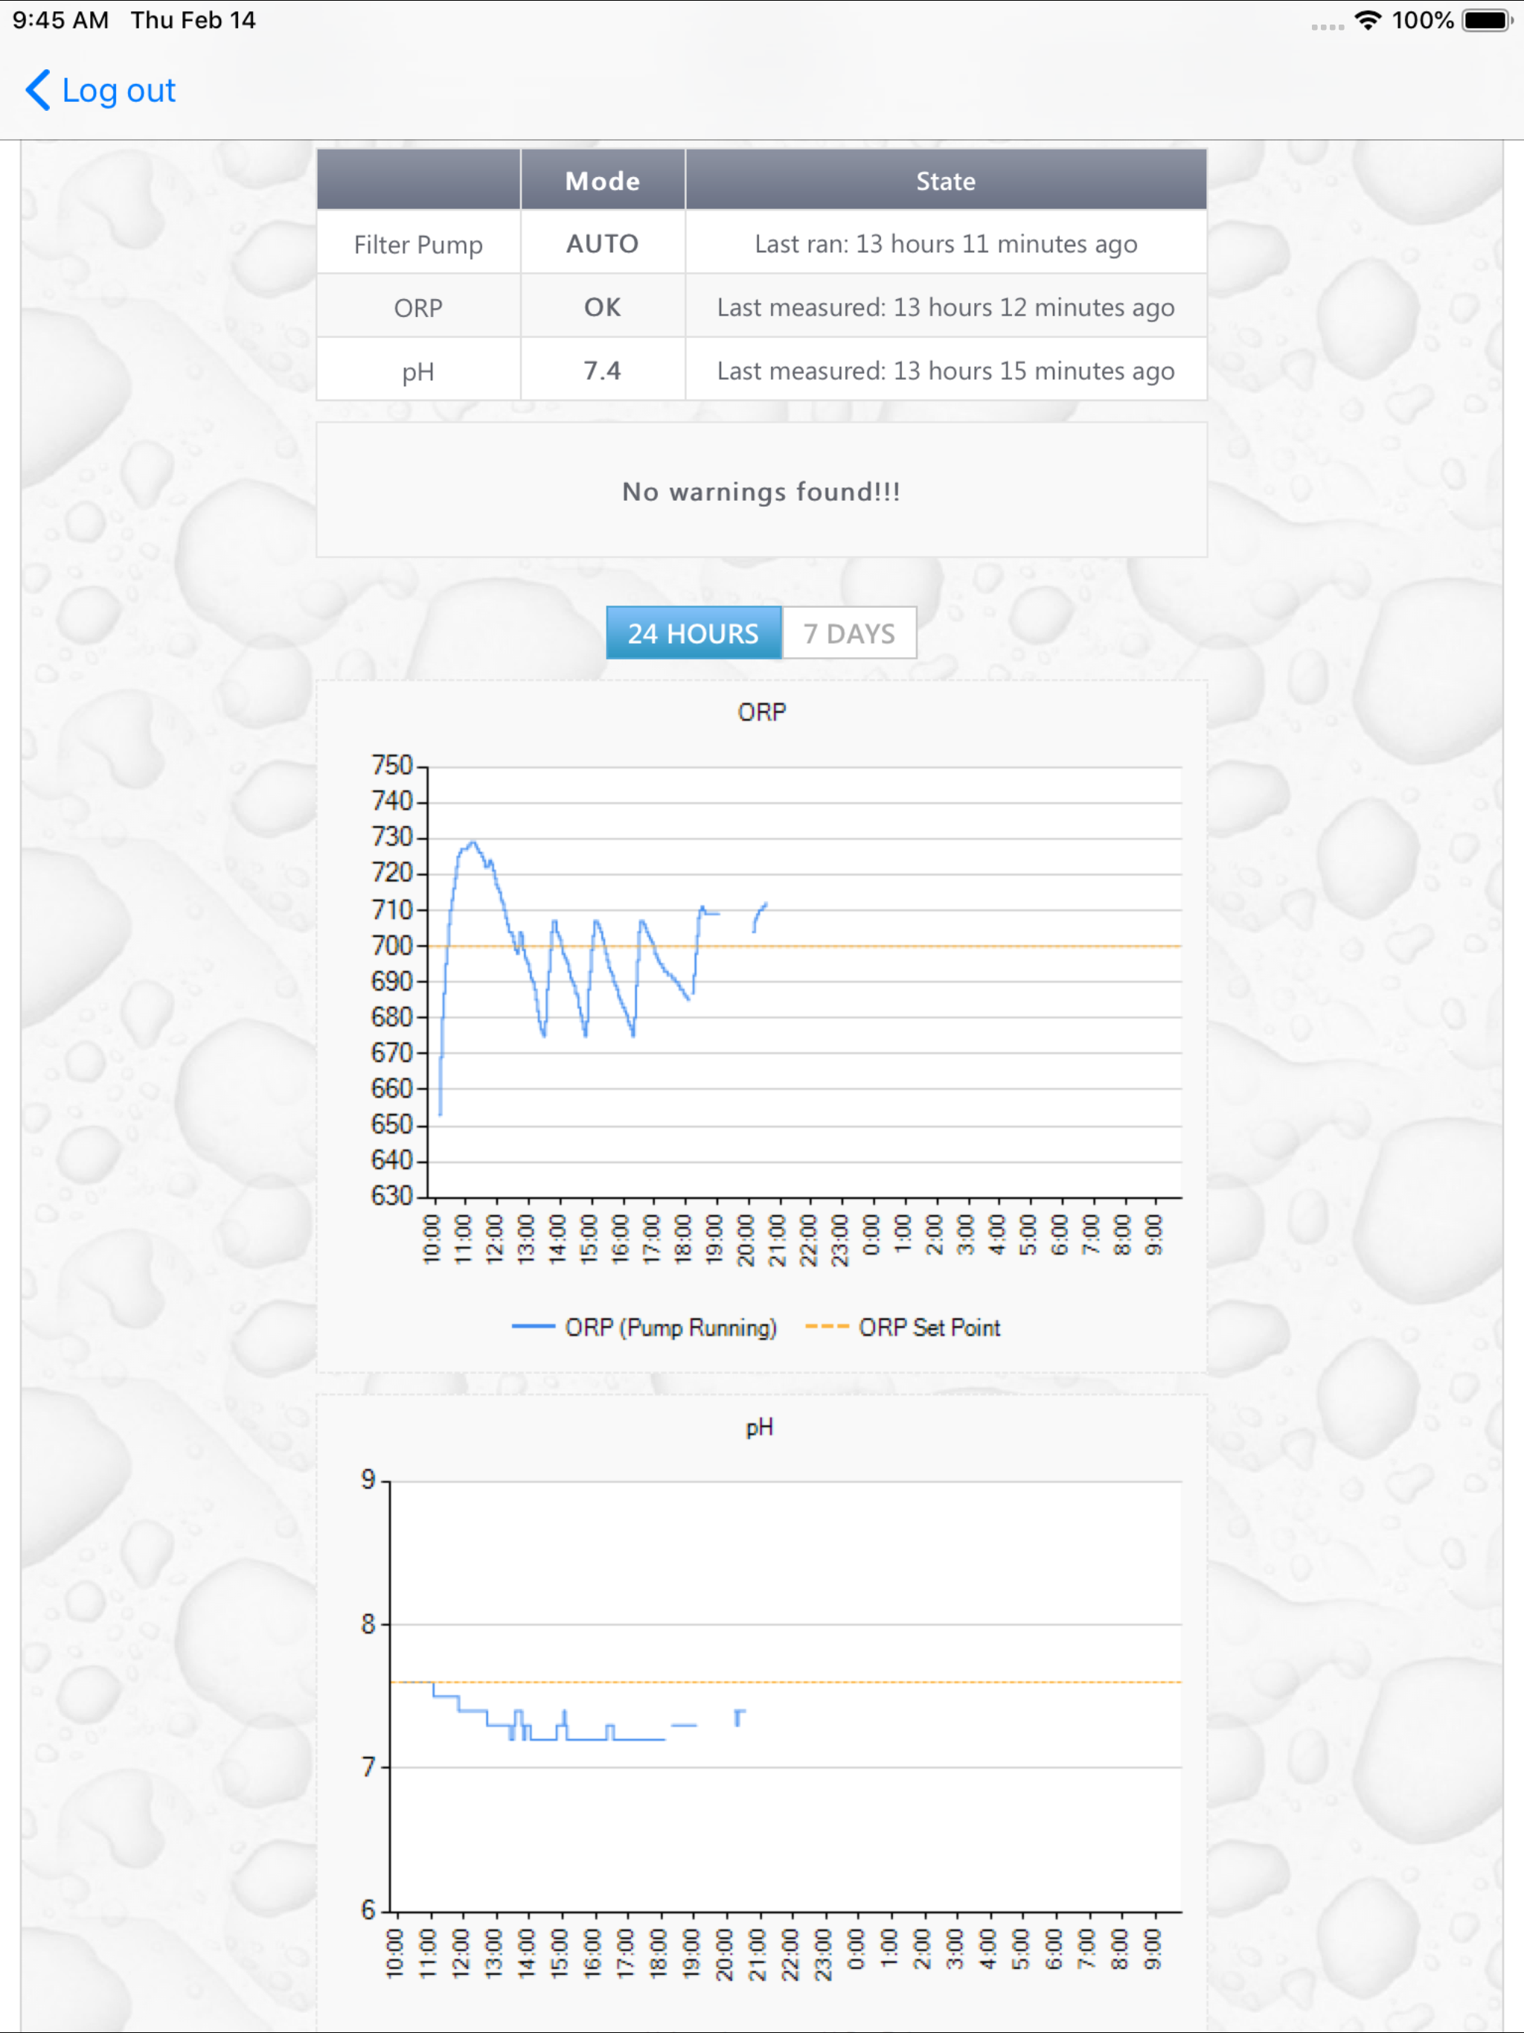Click the blue ORP Pump Running legend line
The width and height of the screenshot is (1524, 2033).
coord(532,1326)
